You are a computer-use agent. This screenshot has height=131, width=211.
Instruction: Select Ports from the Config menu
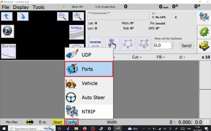89,69
